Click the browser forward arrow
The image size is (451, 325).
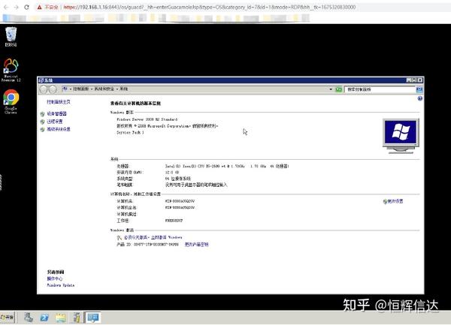(16, 8)
